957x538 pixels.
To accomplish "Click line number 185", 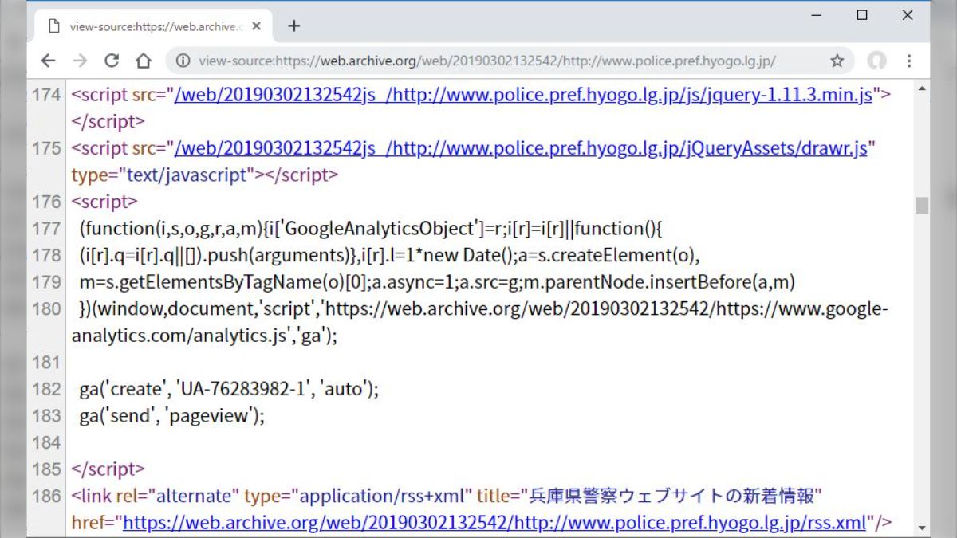I will [46, 469].
